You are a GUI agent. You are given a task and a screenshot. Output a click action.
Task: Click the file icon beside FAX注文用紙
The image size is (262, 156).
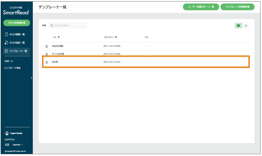[x=47, y=46]
